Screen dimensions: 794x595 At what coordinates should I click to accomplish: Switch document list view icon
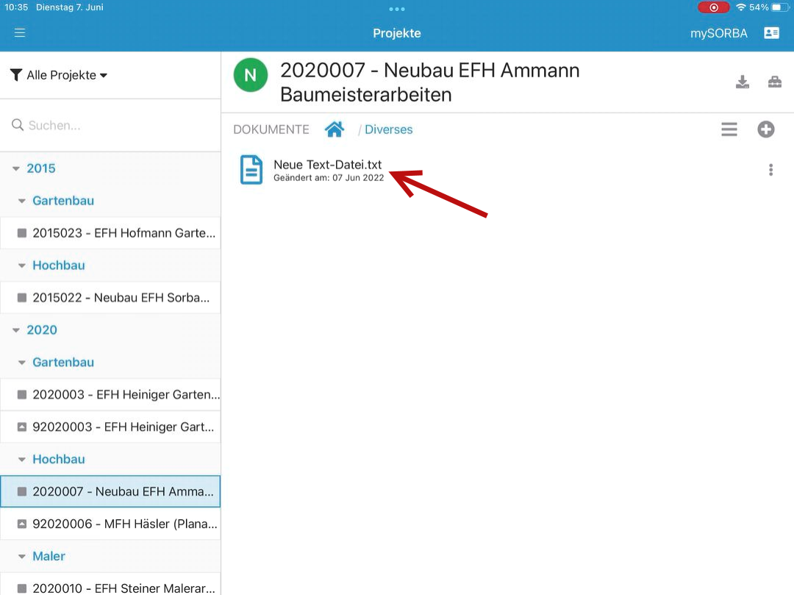click(x=729, y=129)
